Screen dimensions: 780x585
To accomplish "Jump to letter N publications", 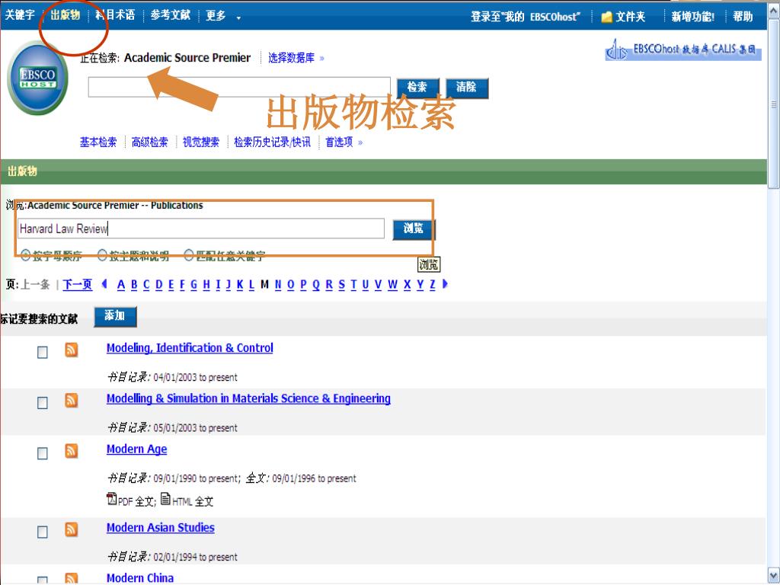I will point(278,285).
